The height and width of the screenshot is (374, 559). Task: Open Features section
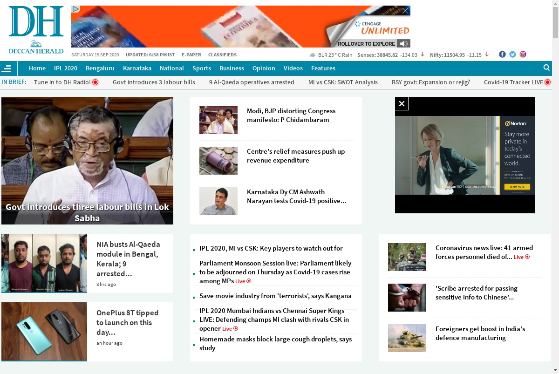coord(323,68)
